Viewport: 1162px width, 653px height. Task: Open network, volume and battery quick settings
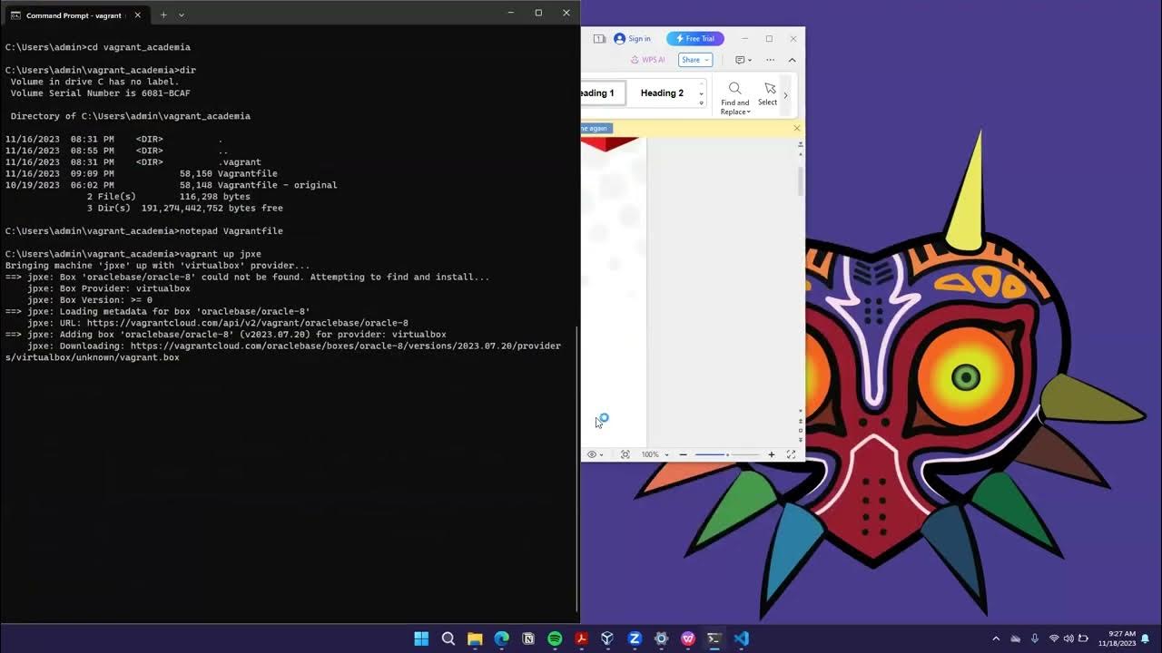click(x=1068, y=638)
